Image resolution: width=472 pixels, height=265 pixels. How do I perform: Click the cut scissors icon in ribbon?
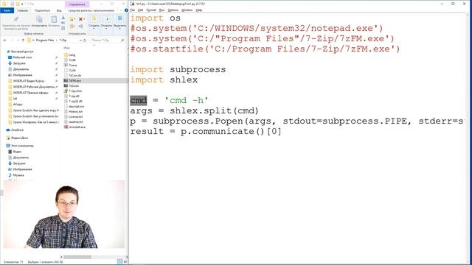coord(63,18)
